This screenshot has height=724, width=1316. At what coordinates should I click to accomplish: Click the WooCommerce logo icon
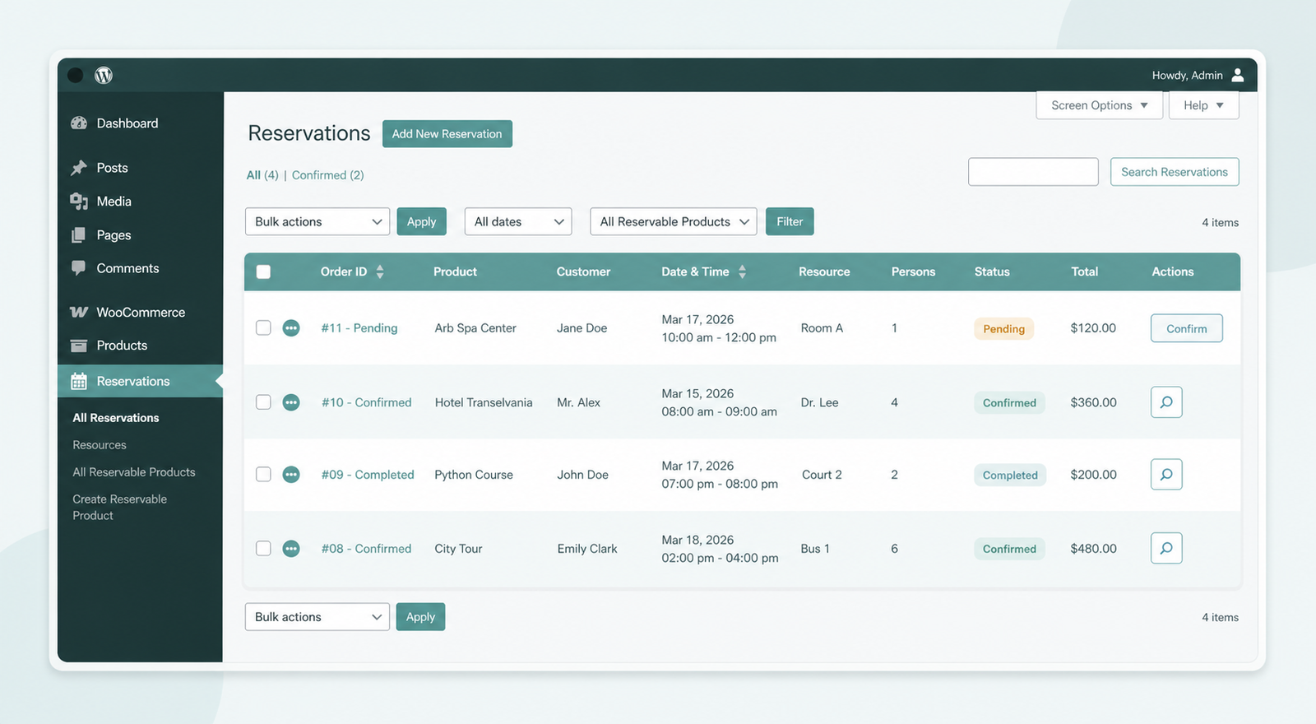79,312
